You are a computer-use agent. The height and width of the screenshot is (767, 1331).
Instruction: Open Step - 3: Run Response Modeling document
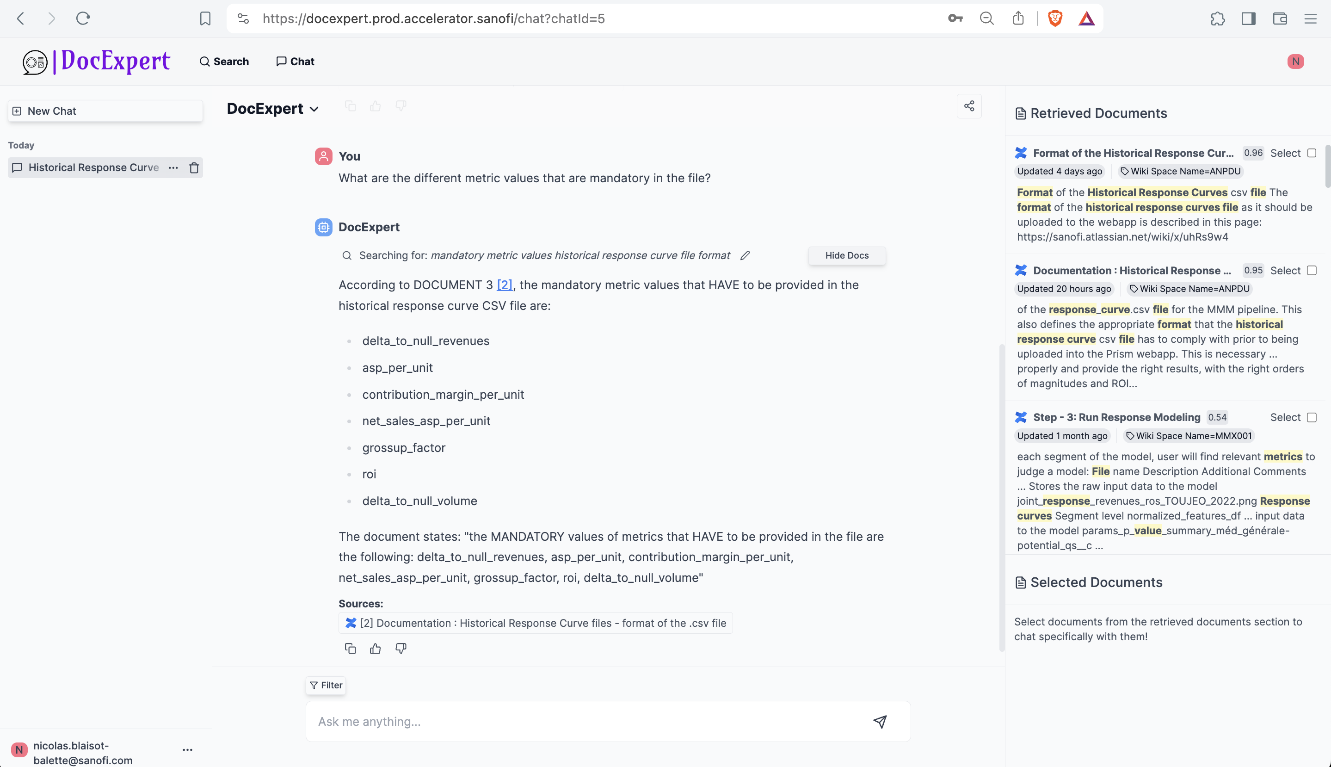click(1117, 418)
